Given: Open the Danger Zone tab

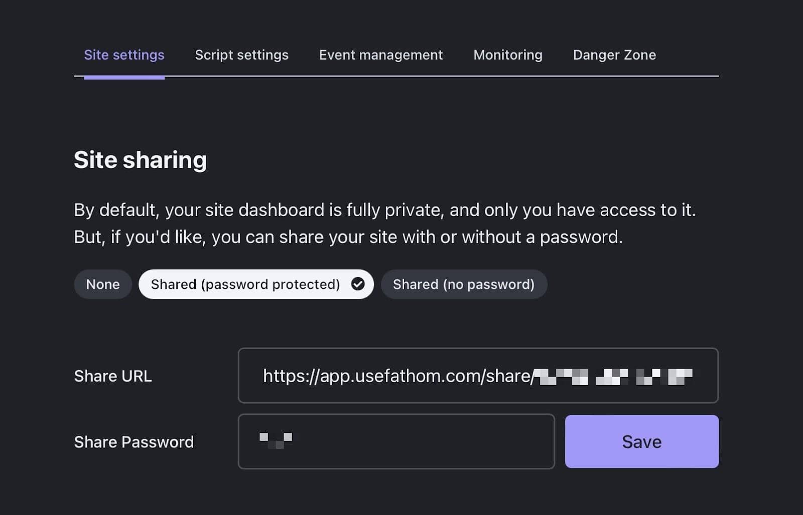Looking at the screenshot, I should 614,55.
